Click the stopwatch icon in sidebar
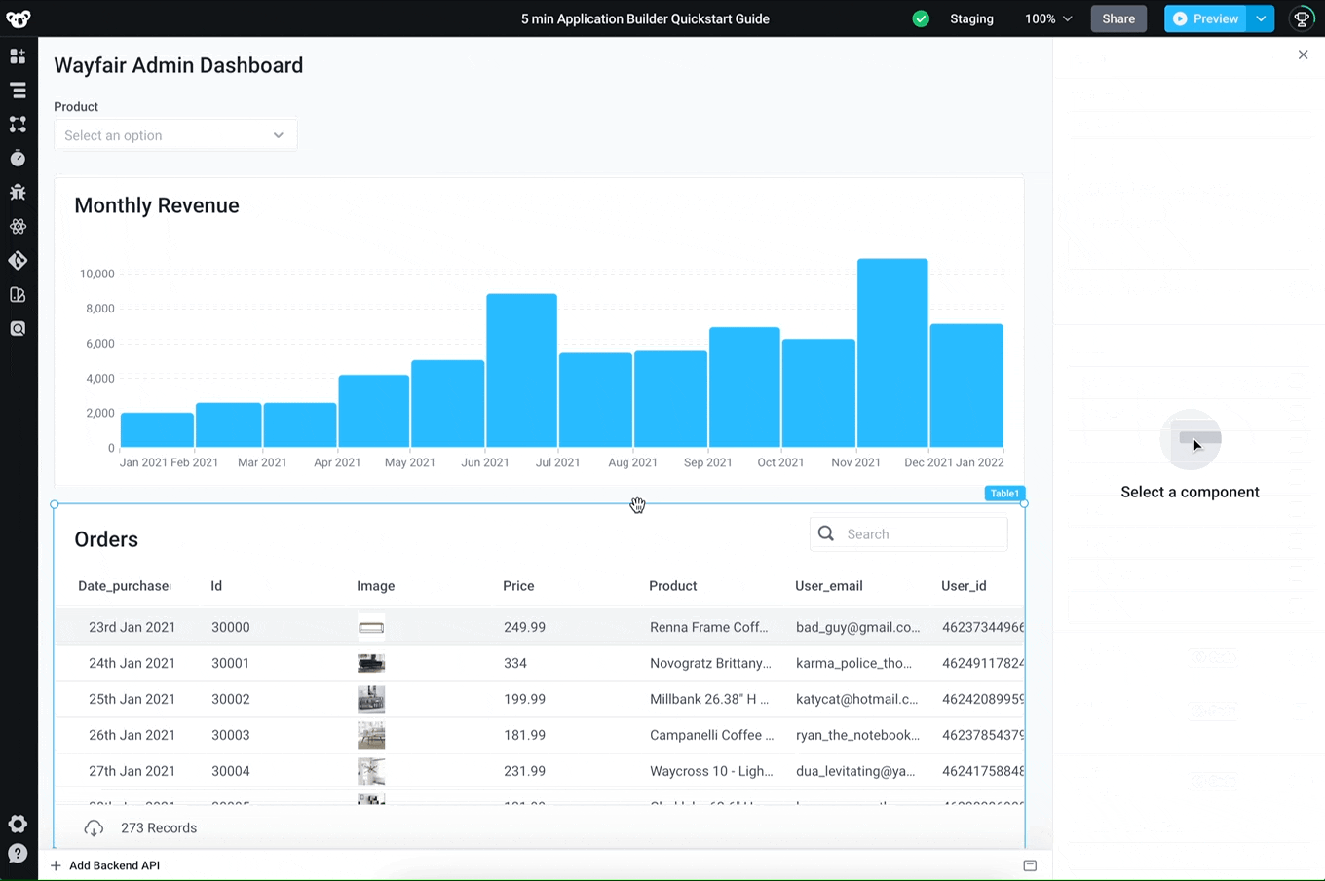Viewport: 1325px width, 881px height. 18,159
